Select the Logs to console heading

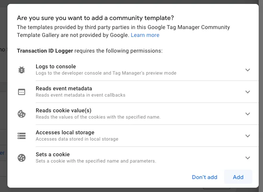pos(56,66)
